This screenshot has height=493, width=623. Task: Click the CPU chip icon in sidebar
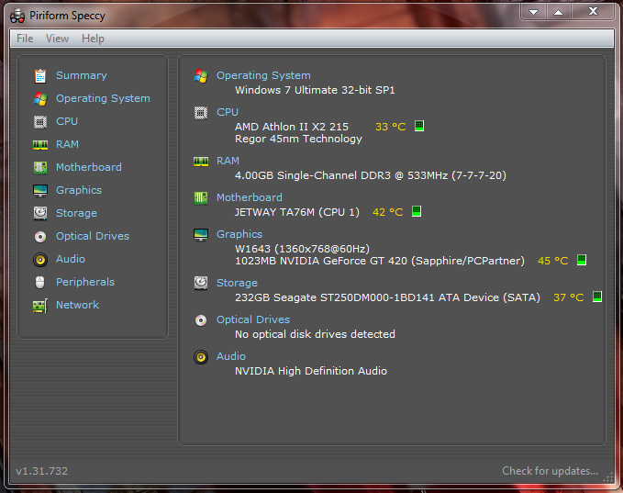(x=40, y=121)
